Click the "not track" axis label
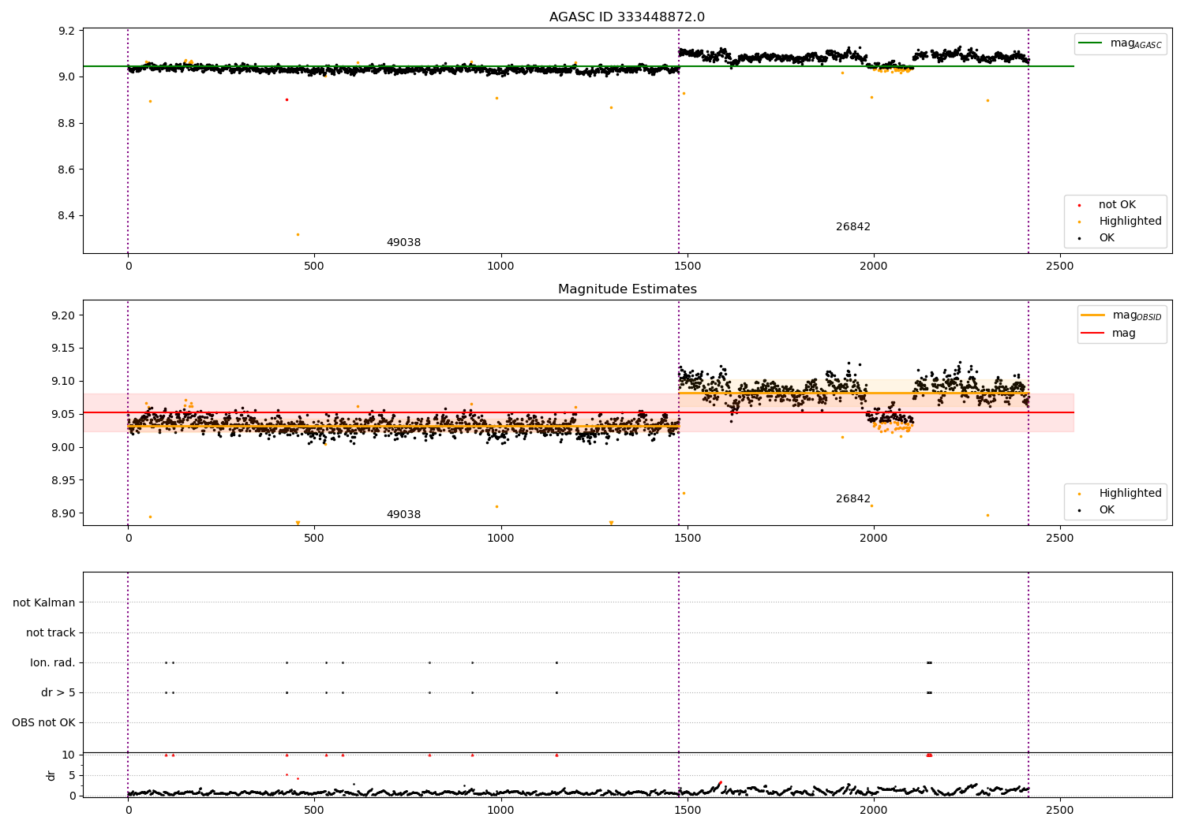The image size is (1184, 828). click(51, 632)
